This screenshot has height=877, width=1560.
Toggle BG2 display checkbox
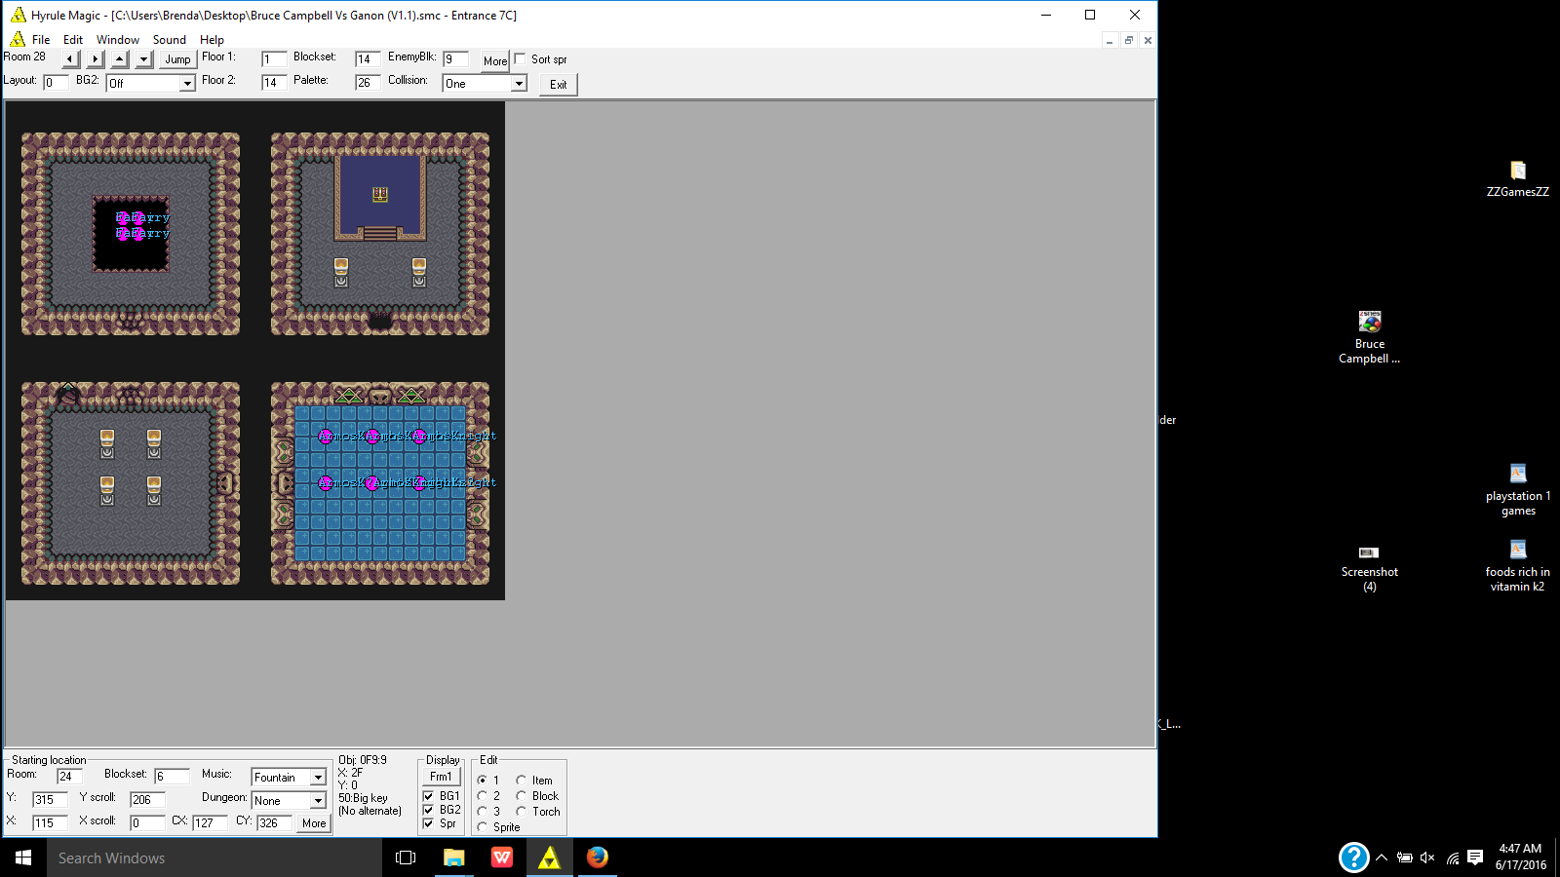[x=428, y=810]
